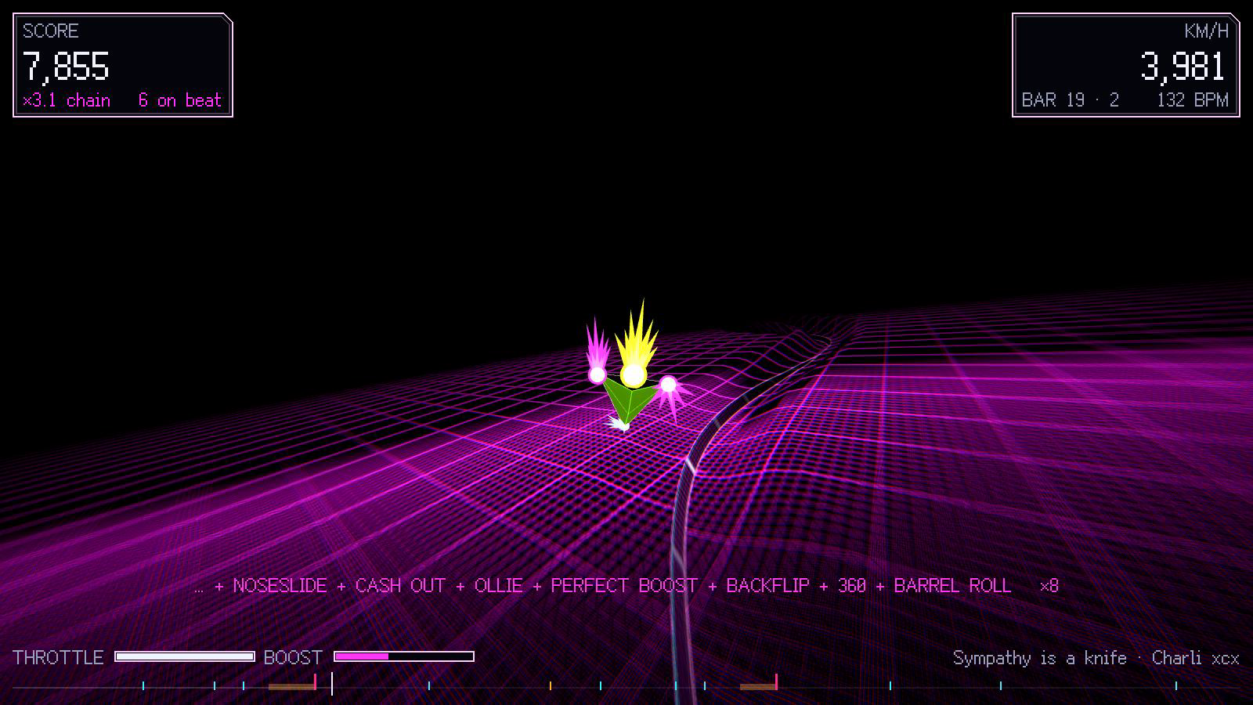Click the white throttle bar
Image resolution: width=1253 pixels, height=705 pixels.
pyautogui.click(x=185, y=656)
